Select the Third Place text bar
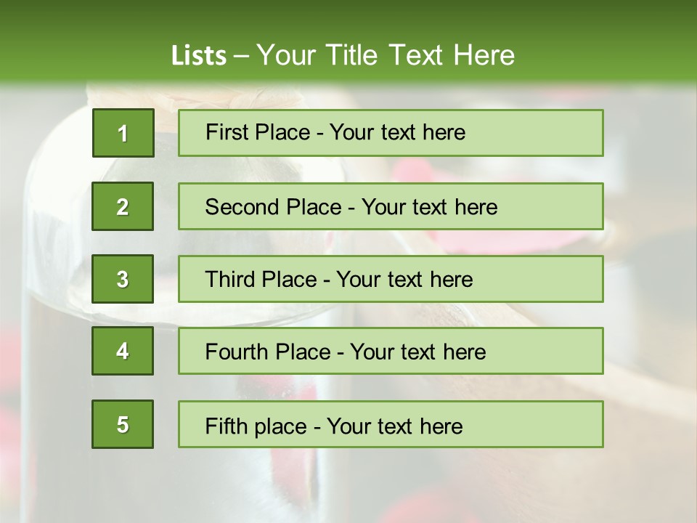The width and height of the screenshot is (697, 523). pyautogui.click(x=391, y=279)
